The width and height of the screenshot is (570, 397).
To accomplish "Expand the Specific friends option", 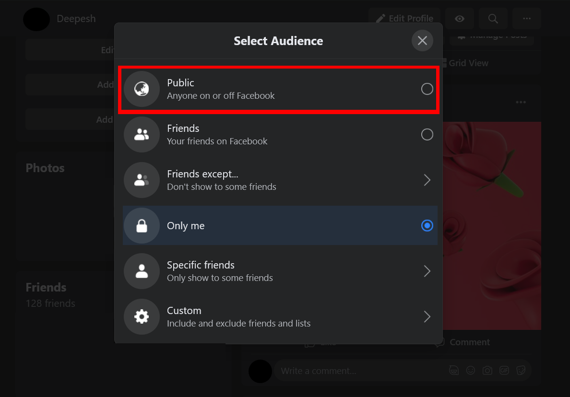I will tap(427, 271).
